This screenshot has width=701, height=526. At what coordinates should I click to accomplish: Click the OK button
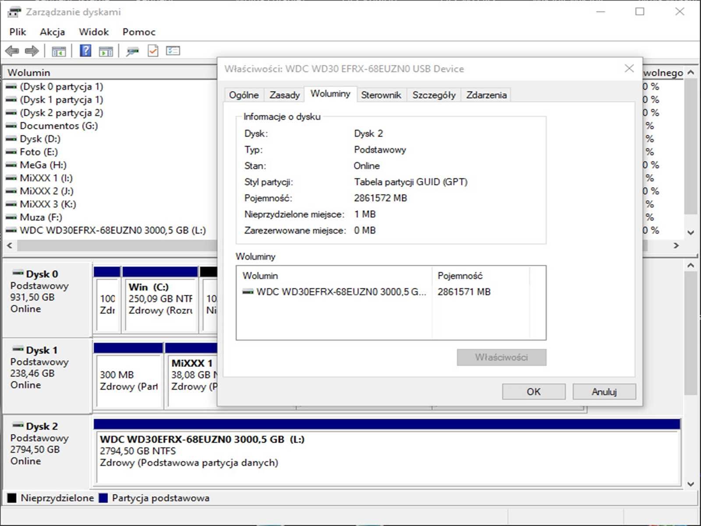point(534,392)
